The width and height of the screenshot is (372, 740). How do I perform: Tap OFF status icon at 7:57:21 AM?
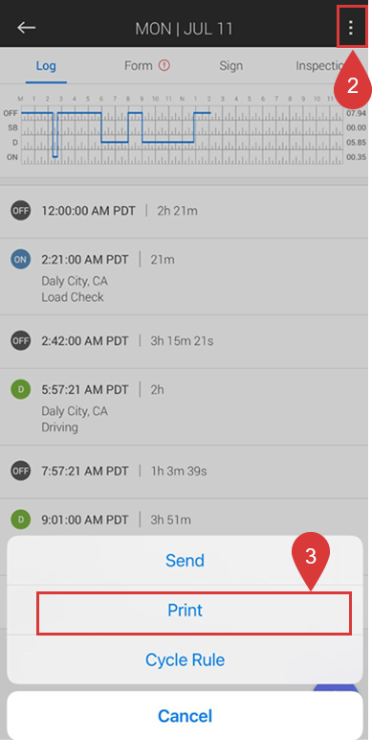21,471
